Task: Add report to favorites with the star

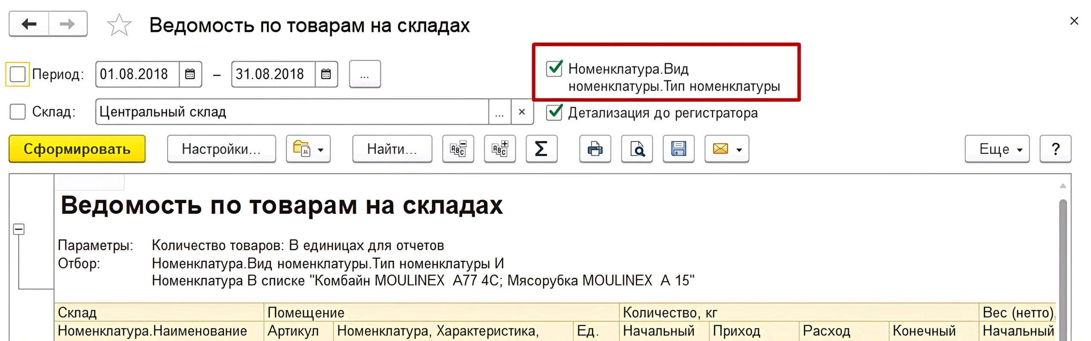Action: [x=119, y=25]
